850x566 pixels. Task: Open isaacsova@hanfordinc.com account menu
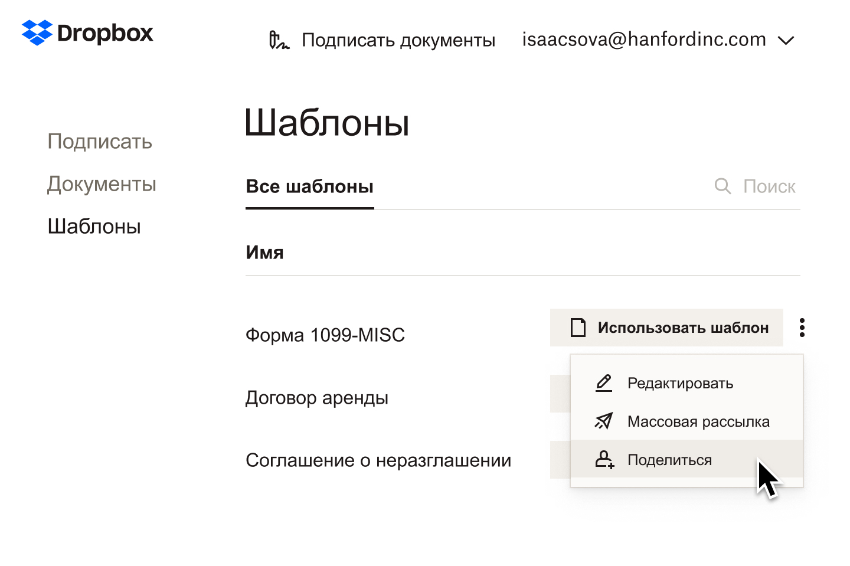[x=643, y=40]
